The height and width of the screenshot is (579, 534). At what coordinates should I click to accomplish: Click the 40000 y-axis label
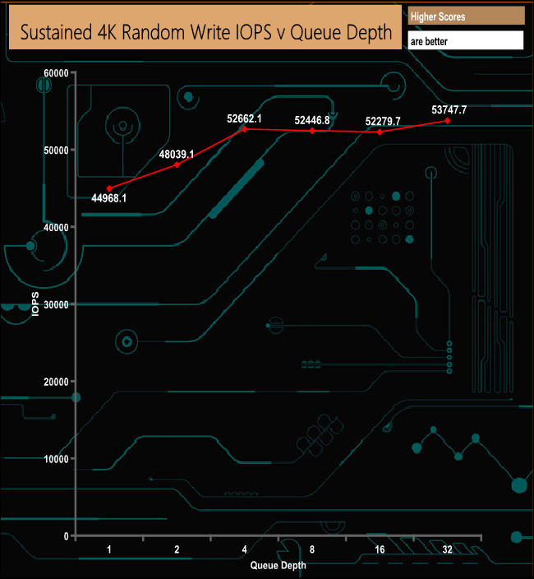pos(56,228)
